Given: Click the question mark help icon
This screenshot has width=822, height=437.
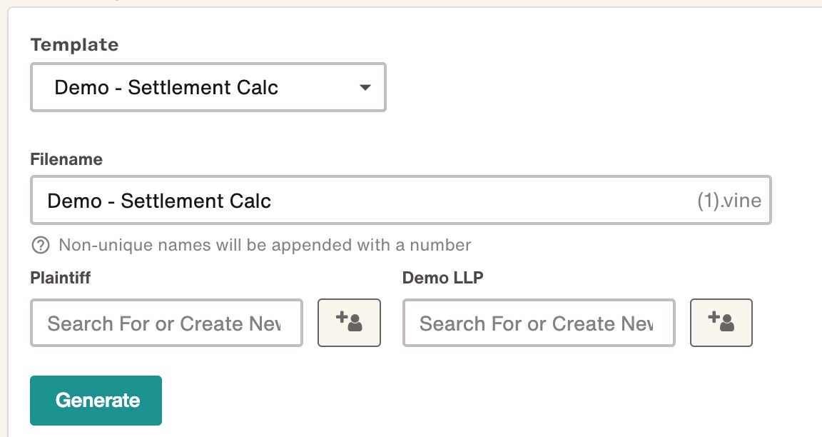Looking at the screenshot, I should point(41,245).
